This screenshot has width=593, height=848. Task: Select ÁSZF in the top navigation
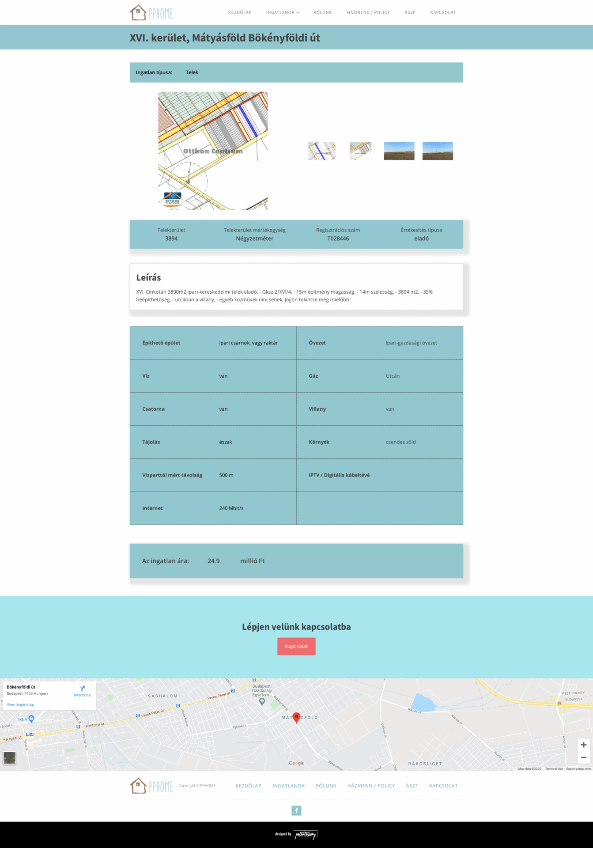(410, 12)
